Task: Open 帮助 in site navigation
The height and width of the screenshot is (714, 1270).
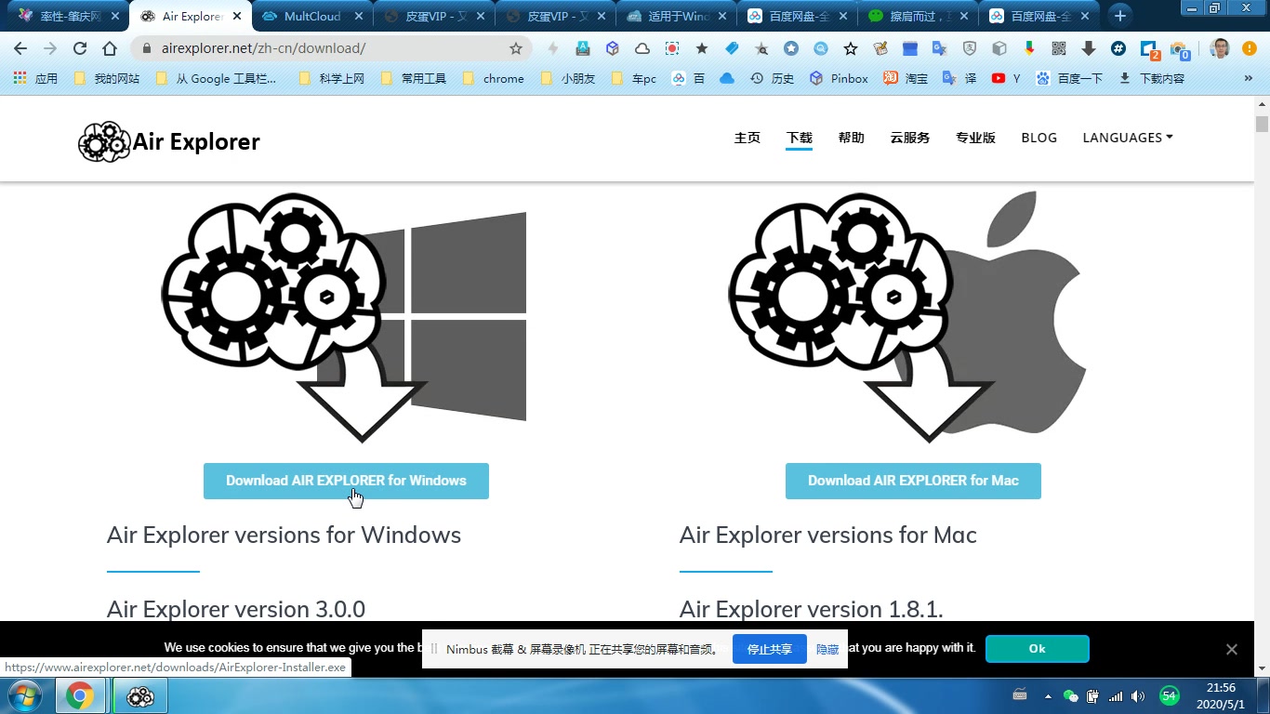Action: click(852, 138)
